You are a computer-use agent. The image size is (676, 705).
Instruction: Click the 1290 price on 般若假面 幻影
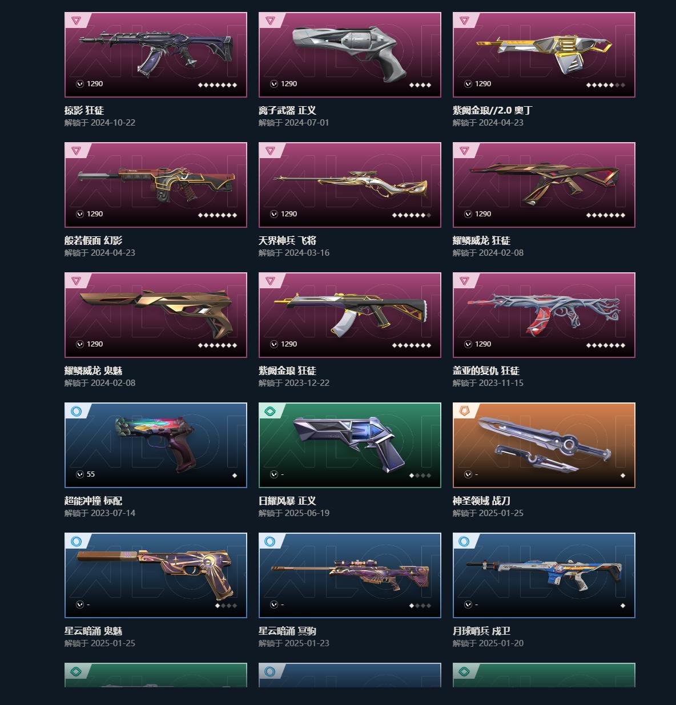95,214
